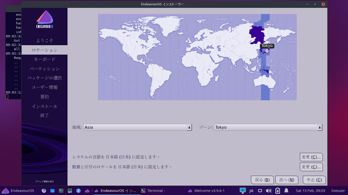This screenshot has width=348, height=195.
Task: Click the volume speaker tray icon
Action: tap(269, 191)
